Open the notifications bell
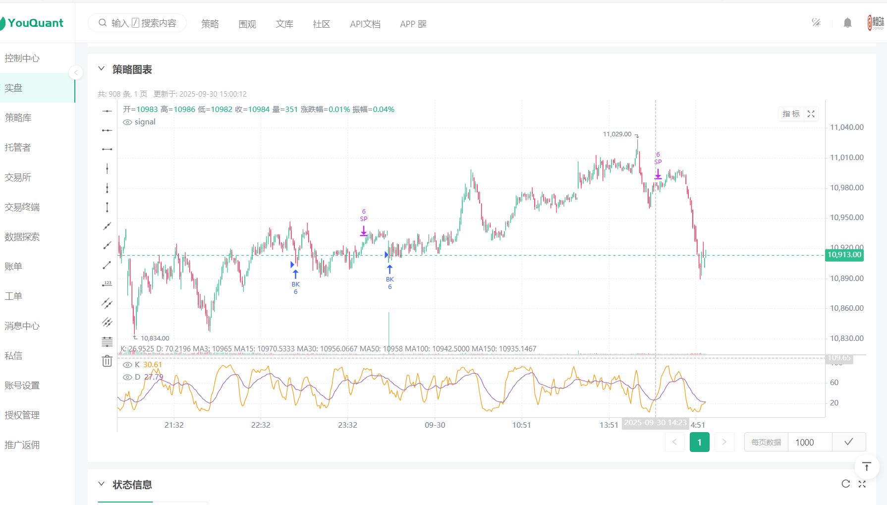 (x=847, y=23)
